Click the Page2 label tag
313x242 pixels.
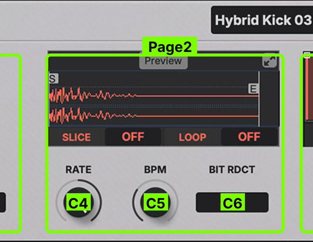tap(170, 47)
